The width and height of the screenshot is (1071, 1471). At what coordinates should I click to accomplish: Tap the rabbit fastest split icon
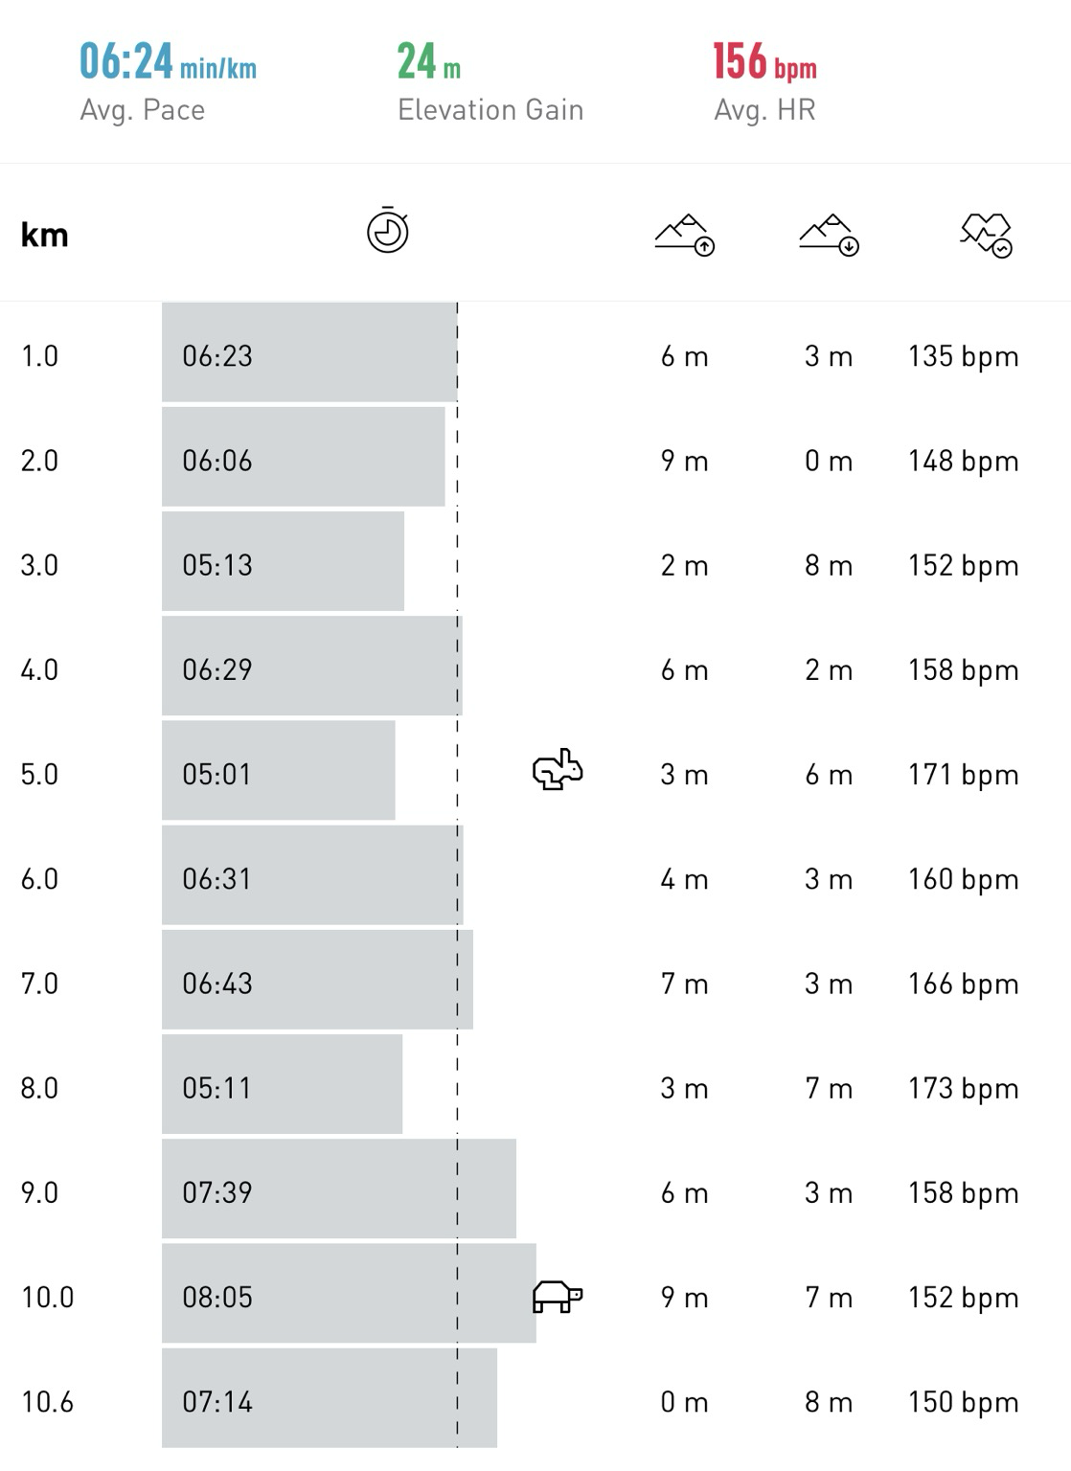click(x=558, y=770)
